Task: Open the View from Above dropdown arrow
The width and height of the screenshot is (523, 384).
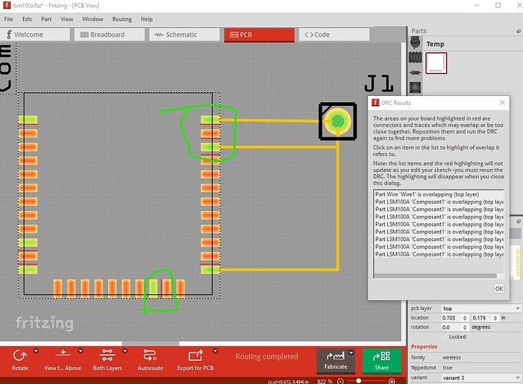Action: tap(81, 351)
